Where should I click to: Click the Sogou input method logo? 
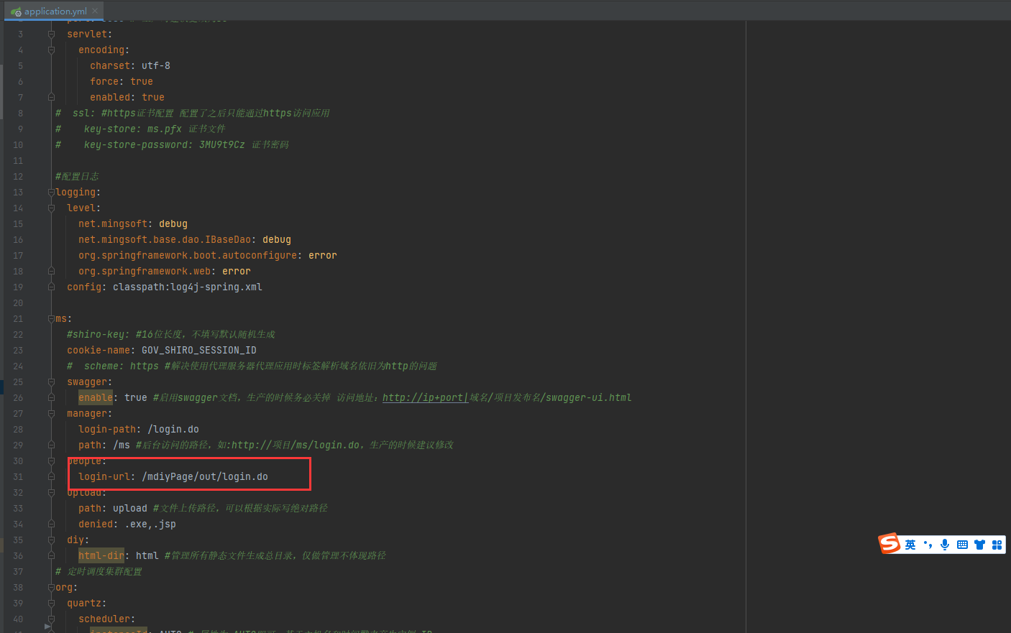889,543
